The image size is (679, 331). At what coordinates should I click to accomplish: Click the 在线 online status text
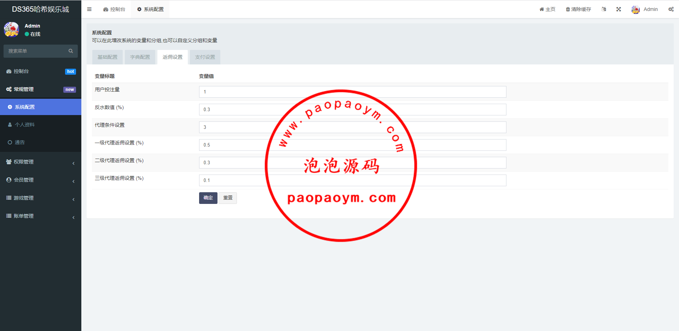pyautogui.click(x=35, y=34)
